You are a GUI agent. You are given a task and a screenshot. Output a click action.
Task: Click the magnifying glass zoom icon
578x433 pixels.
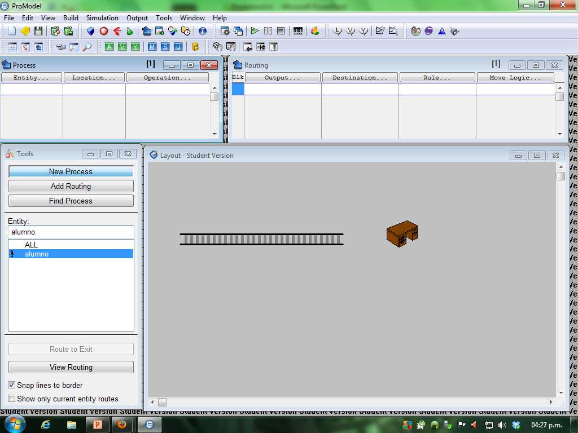[x=87, y=47]
